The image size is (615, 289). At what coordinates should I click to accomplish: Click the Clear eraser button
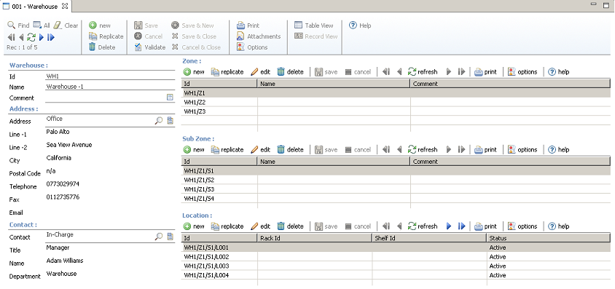coord(66,25)
